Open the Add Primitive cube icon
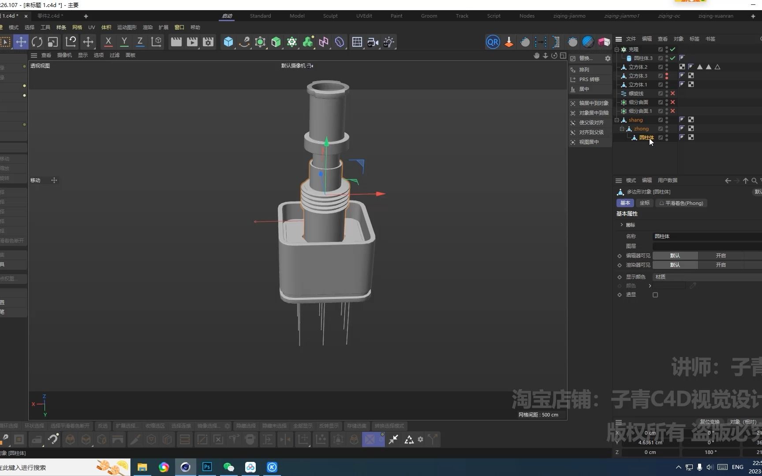Screen dimensions: 762x476 pyautogui.click(x=228, y=42)
